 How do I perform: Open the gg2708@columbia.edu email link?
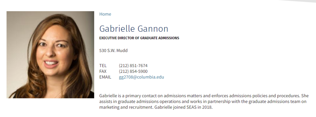pyautogui.click(x=141, y=77)
